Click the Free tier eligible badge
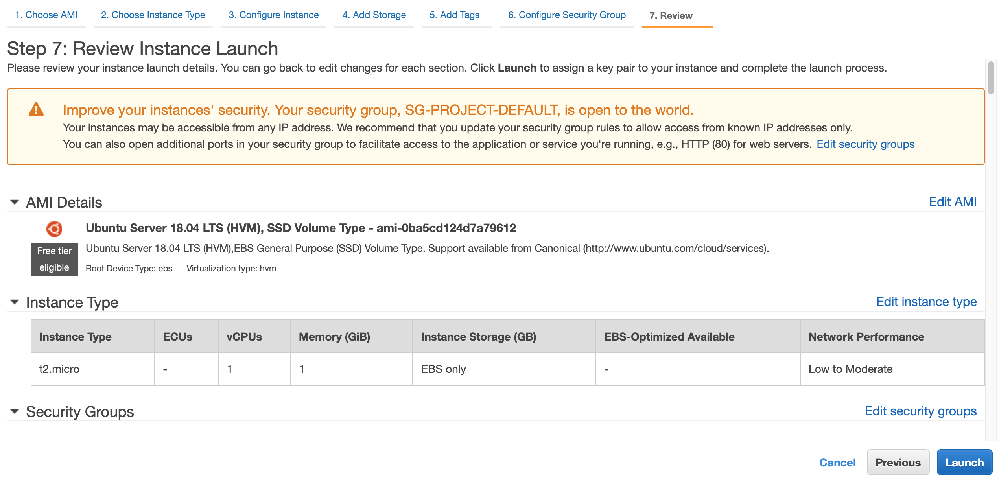The width and height of the screenshot is (999, 483). point(54,259)
